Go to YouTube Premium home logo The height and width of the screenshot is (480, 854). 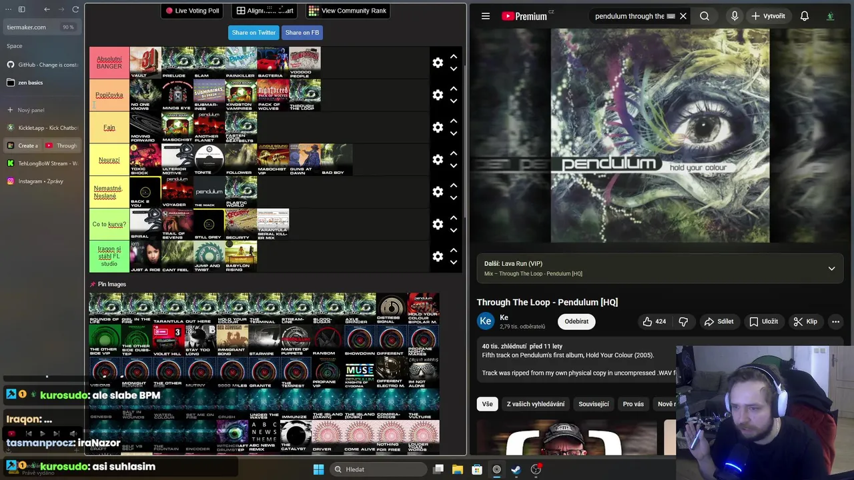coord(524,16)
